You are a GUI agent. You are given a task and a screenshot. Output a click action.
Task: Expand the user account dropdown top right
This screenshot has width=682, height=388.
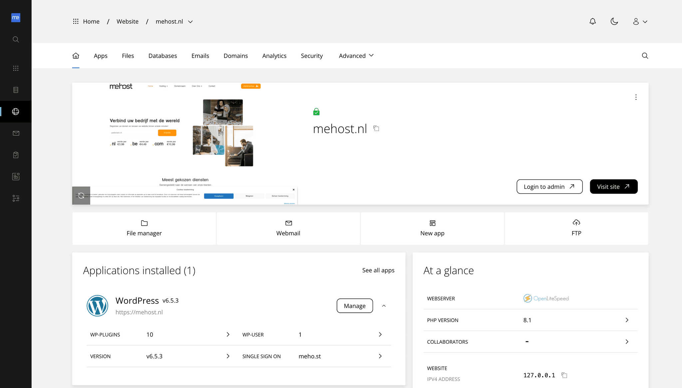coord(639,22)
